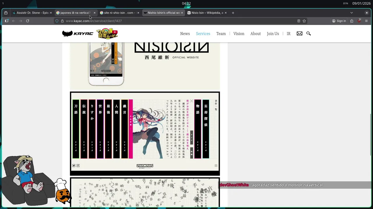Click the book-spine website screenshot

click(145, 134)
